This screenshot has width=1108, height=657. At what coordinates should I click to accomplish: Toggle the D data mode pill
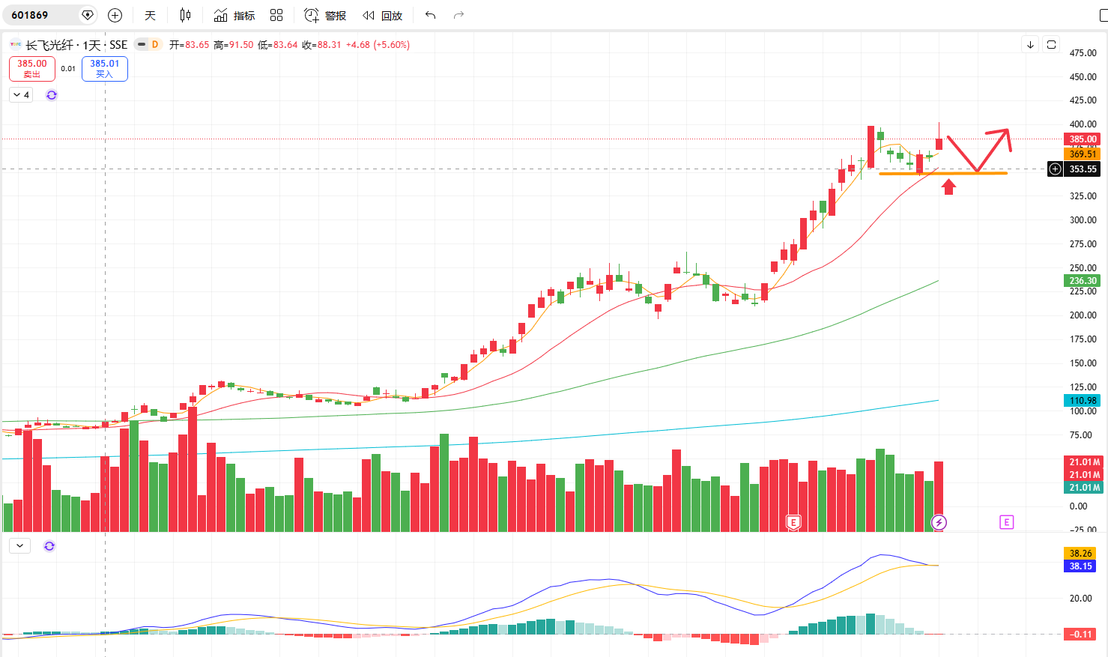tap(148, 44)
